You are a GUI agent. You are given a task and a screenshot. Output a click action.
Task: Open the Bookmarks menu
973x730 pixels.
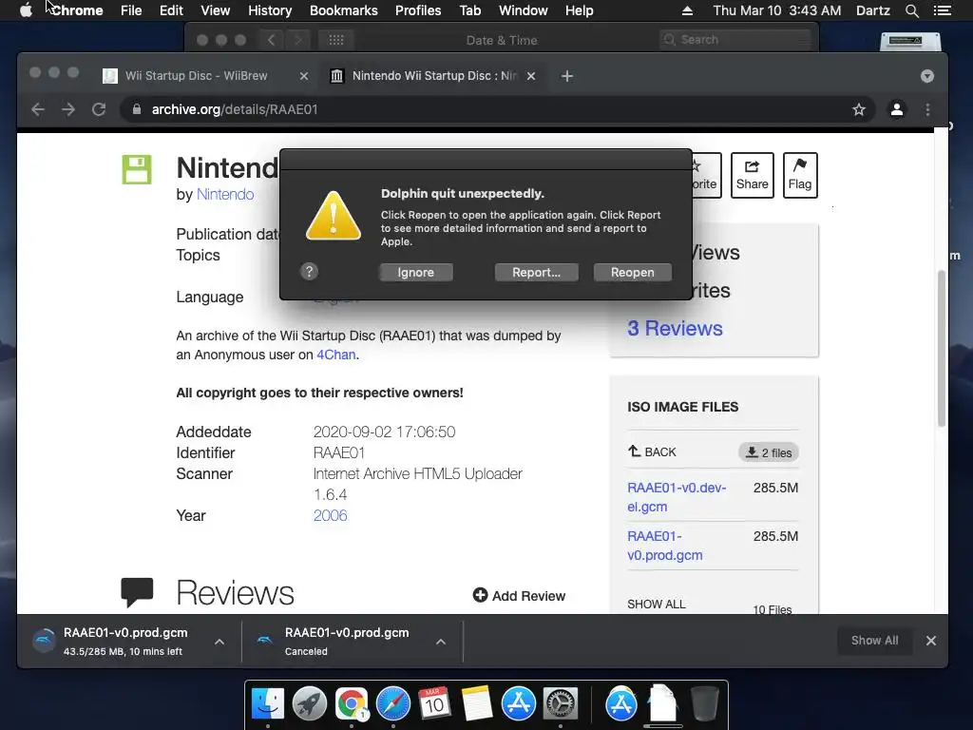click(x=344, y=10)
